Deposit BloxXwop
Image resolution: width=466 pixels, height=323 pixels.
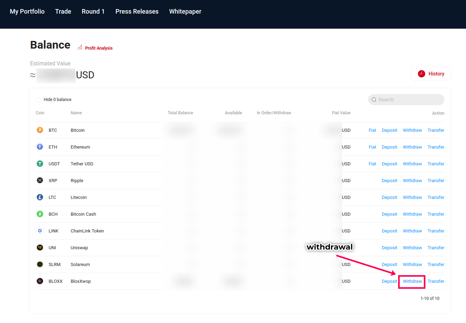click(x=389, y=281)
